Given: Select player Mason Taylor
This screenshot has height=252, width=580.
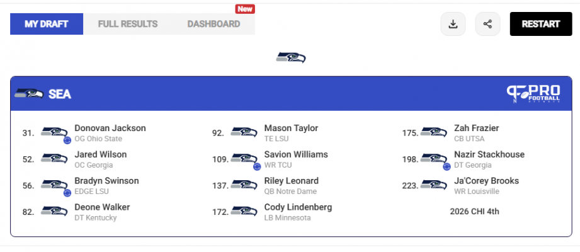Looking at the screenshot, I should (291, 129).
